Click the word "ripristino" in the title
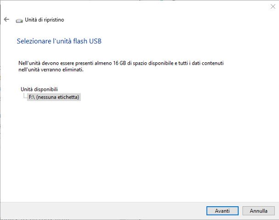 (54, 20)
